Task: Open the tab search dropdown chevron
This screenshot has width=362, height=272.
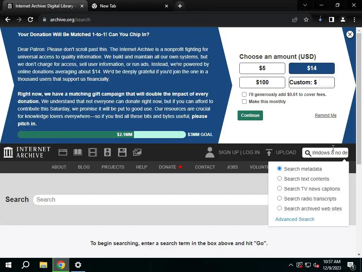Action: (x=305, y=5)
